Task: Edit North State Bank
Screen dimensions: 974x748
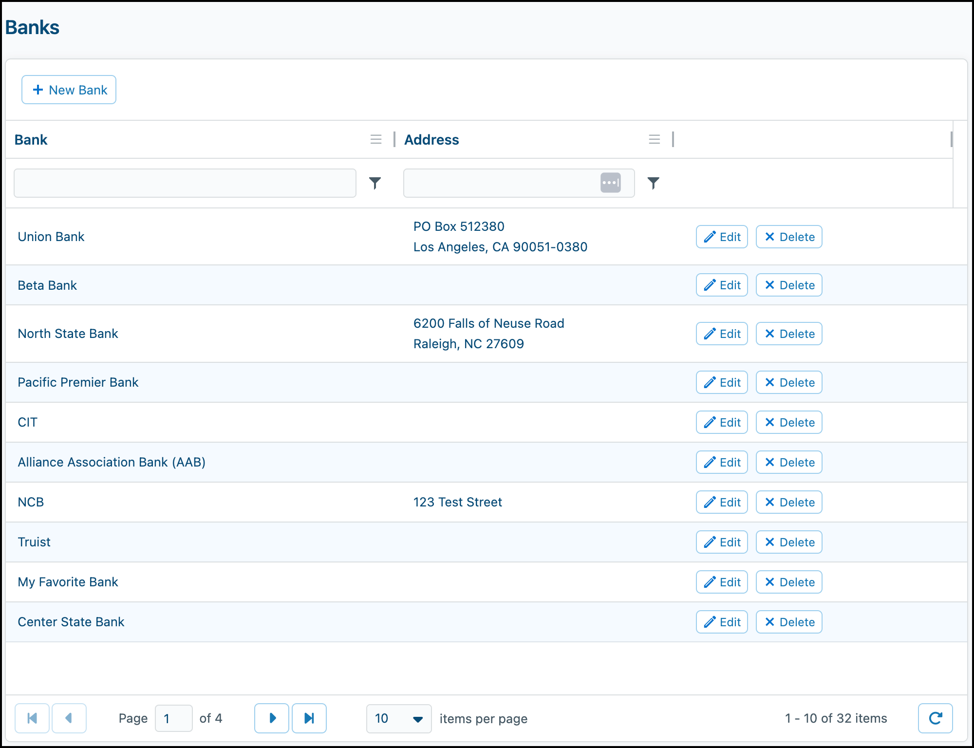Action: [722, 334]
